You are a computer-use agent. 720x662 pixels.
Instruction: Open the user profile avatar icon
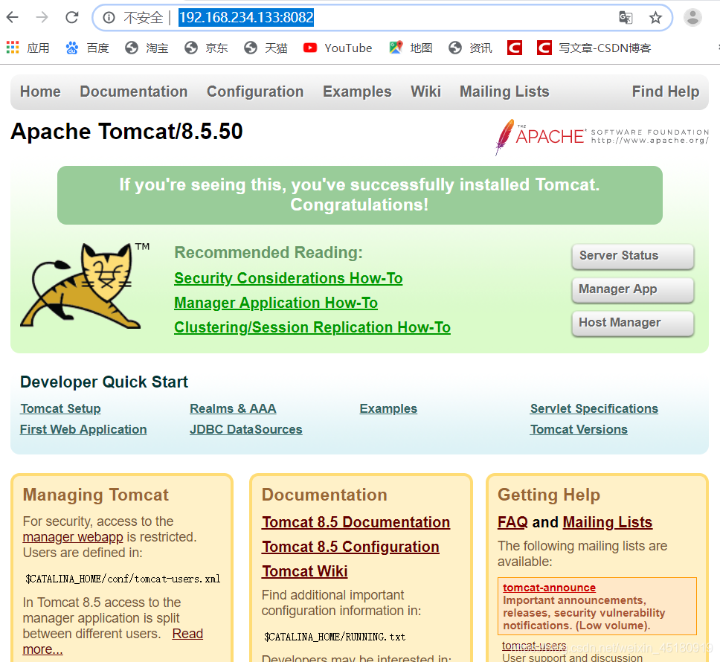(x=692, y=17)
